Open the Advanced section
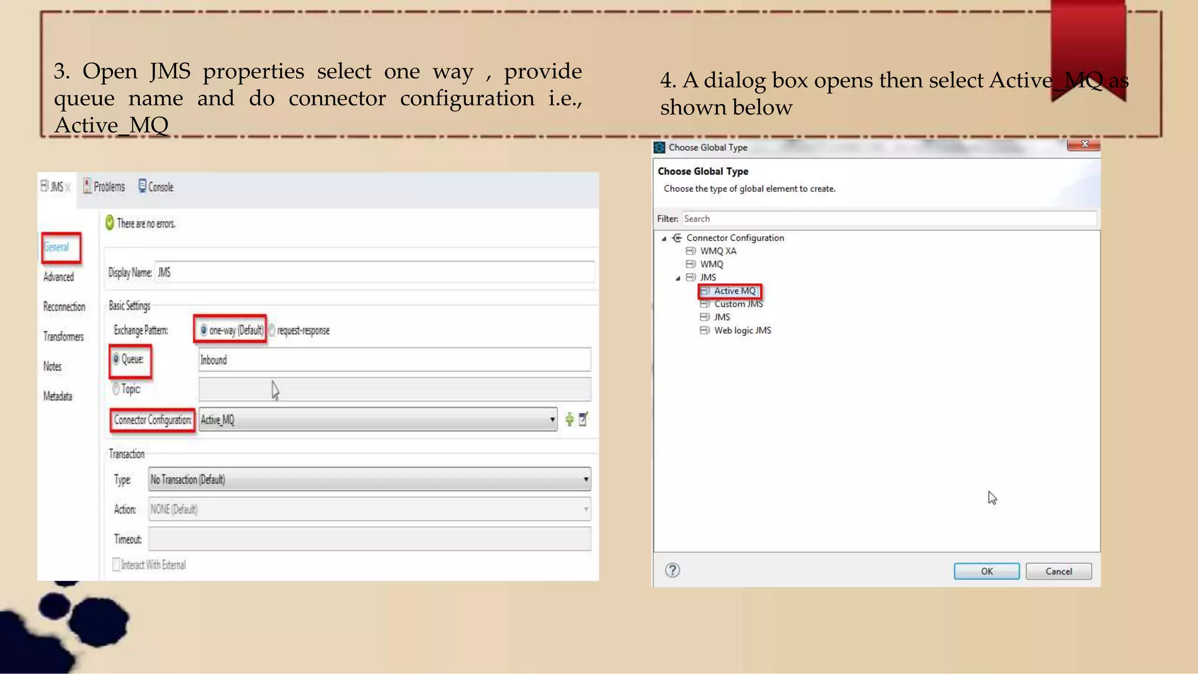Image resolution: width=1198 pixels, height=674 pixels. tap(58, 277)
